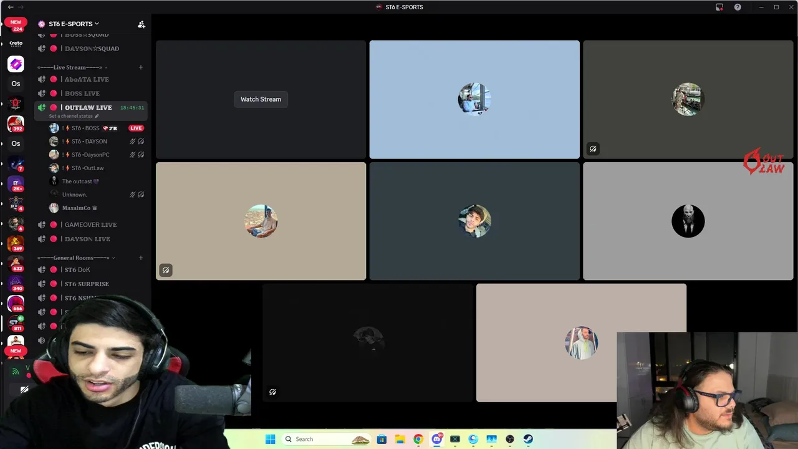Click the muted mic icon next to ST6 • DAYSON

(x=132, y=142)
